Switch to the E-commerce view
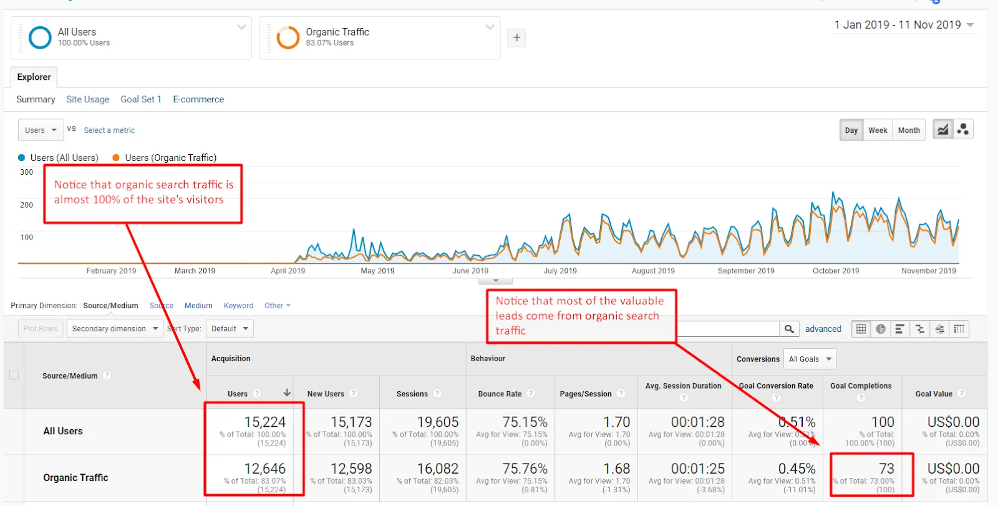 point(198,99)
